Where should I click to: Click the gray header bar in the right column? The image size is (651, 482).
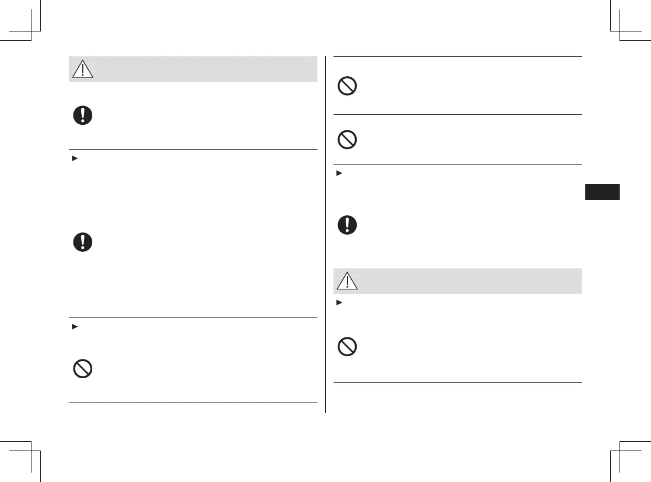469,281
